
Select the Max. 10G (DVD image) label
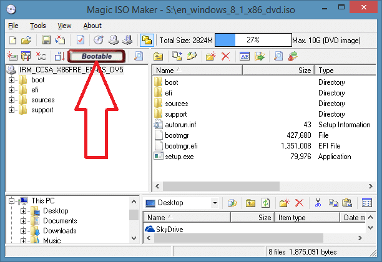click(x=326, y=41)
